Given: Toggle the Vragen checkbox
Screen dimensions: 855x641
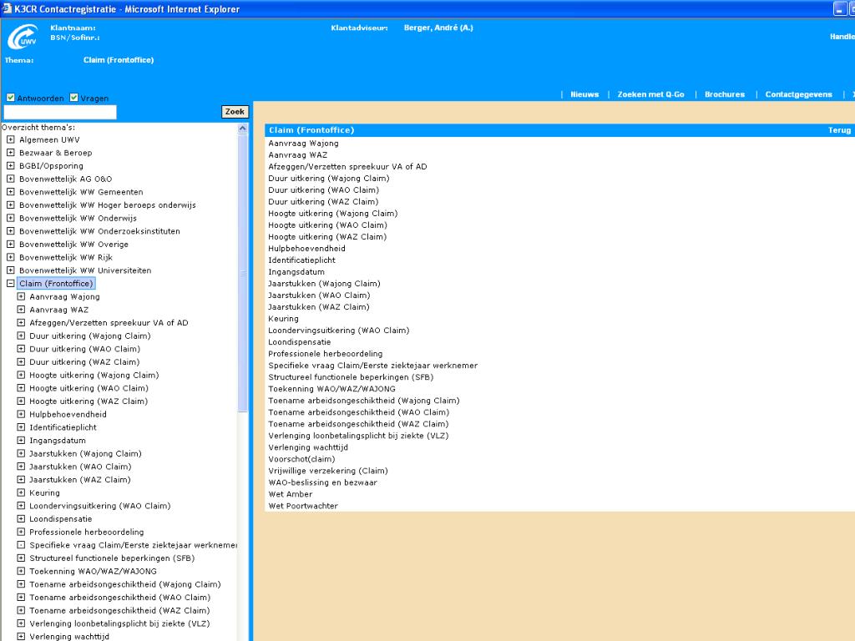Looking at the screenshot, I should [x=74, y=98].
